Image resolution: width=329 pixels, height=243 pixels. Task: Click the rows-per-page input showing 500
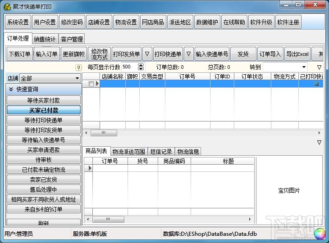point(129,67)
